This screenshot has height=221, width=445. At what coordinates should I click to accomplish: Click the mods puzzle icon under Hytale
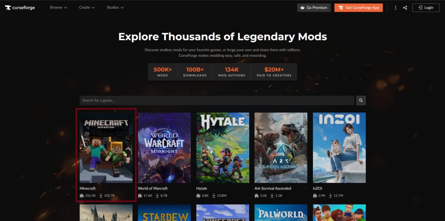(x=198, y=195)
